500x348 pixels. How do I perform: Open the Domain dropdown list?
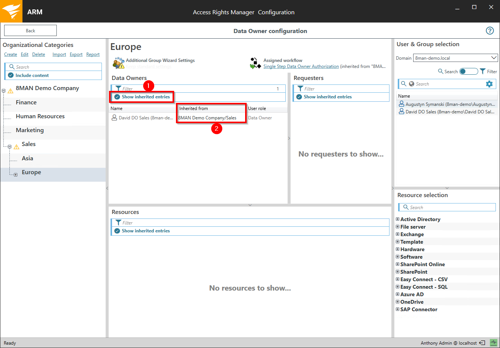[494, 58]
